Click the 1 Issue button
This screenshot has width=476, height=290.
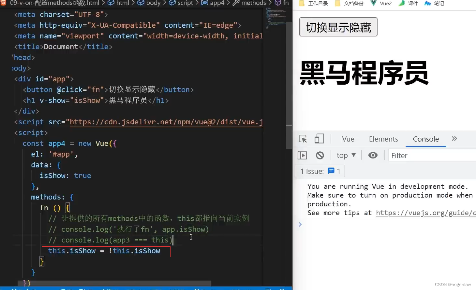(320, 171)
